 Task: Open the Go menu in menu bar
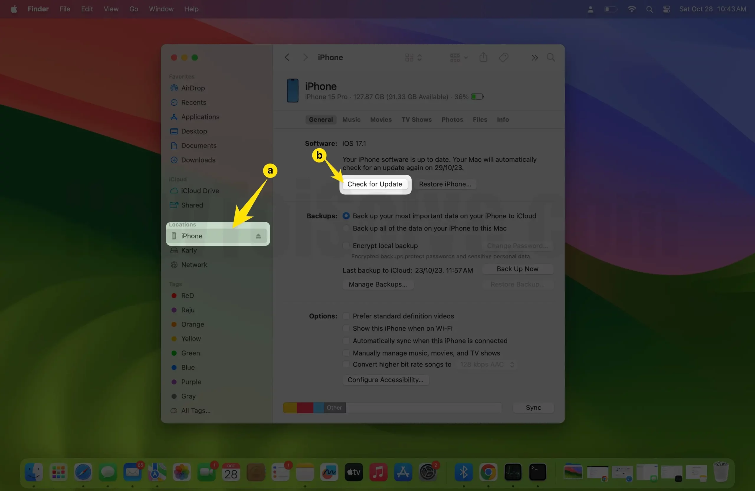[134, 9]
